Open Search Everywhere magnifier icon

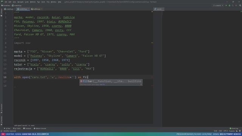coord(240,5)
